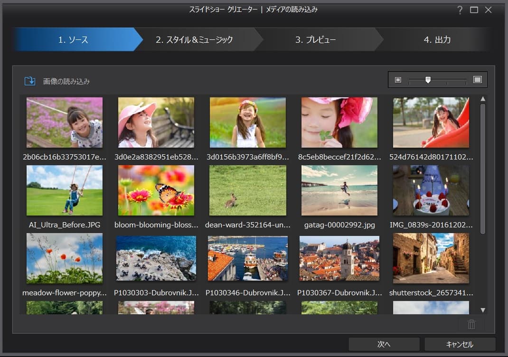Switch to the 1. ソース step

(74, 40)
